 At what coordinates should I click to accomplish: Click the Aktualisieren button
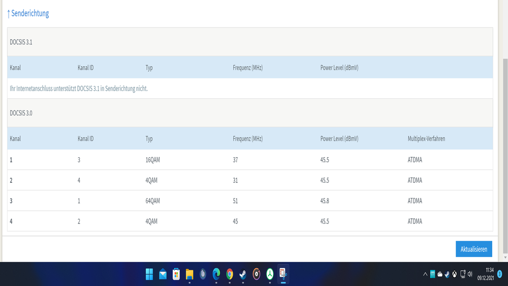pyautogui.click(x=473, y=249)
